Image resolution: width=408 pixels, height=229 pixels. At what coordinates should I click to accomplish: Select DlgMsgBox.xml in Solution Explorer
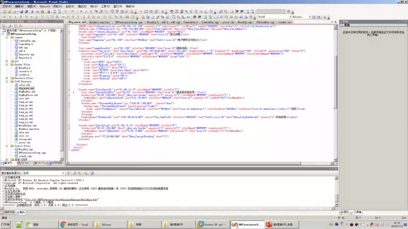[x=27, y=92]
